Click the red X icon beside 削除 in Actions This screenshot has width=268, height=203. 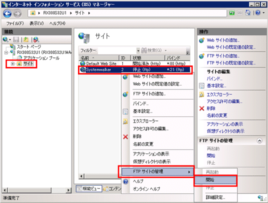click(201, 108)
